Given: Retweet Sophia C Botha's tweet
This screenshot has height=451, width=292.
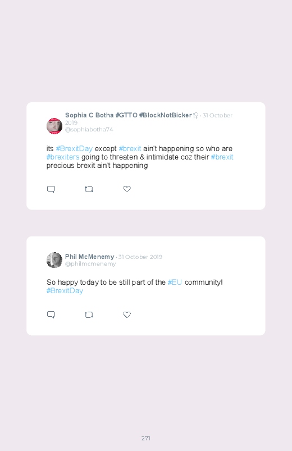Looking at the screenshot, I should pyautogui.click(x=89, y=189).
